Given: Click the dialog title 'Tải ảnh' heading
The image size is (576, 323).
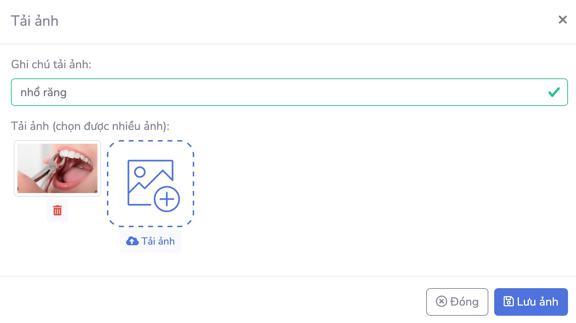Looking at the screenshot, I should pos(35,21).
